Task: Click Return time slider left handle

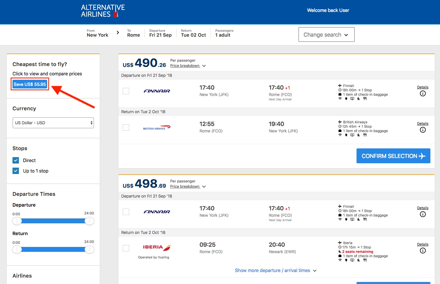Action: tap(17, 250)
